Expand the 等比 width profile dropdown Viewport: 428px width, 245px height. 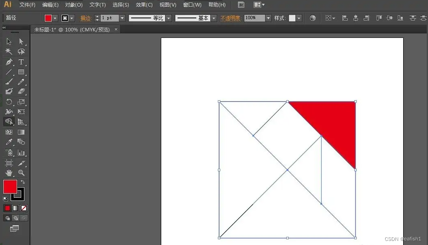168,18
